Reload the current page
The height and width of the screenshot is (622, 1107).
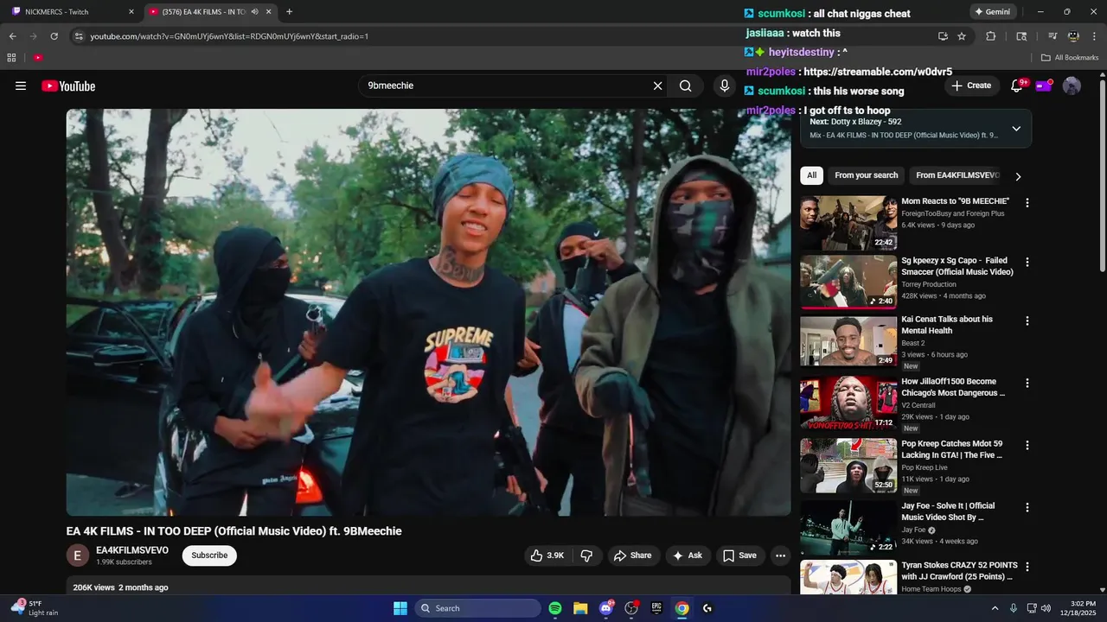pos(54,36)
